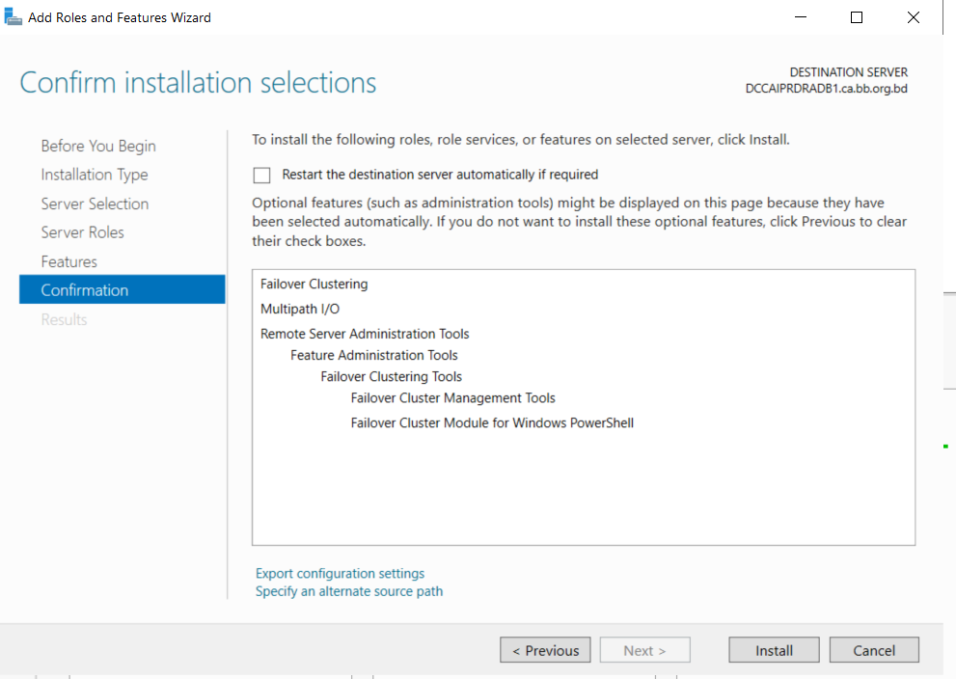956x679 pixels.
Task: Start installation with the Install button
Action: [x=774, y=650]
